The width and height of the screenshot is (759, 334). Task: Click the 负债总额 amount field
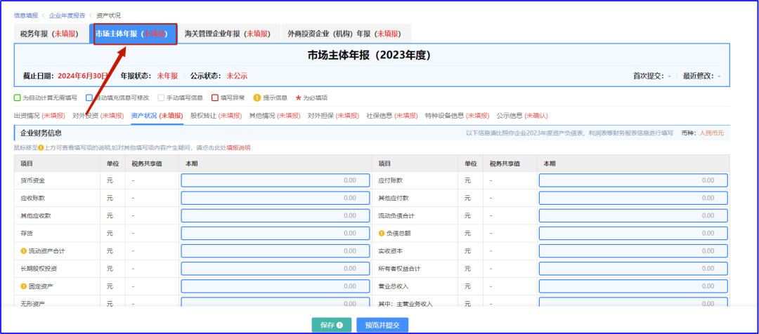pyautogui.click(x=633, y=233)
